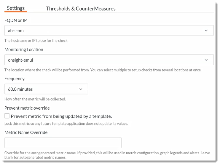220x165 pixels.
Task: Click the 'Metric Name Override' field label
Action: (x=26, y=132)
